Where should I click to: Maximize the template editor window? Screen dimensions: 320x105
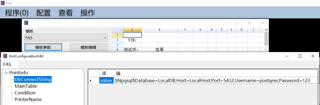(250, 23)
